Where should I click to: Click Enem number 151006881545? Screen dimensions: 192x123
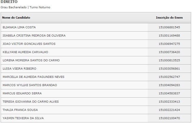point(169,27)
